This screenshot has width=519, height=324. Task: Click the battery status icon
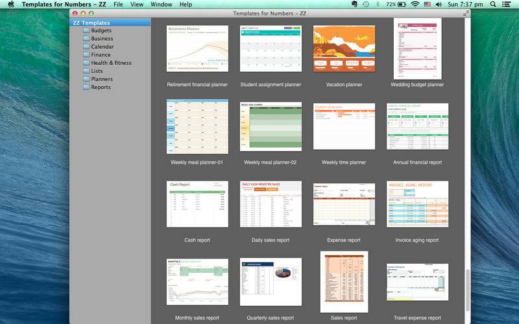point(402,5)
